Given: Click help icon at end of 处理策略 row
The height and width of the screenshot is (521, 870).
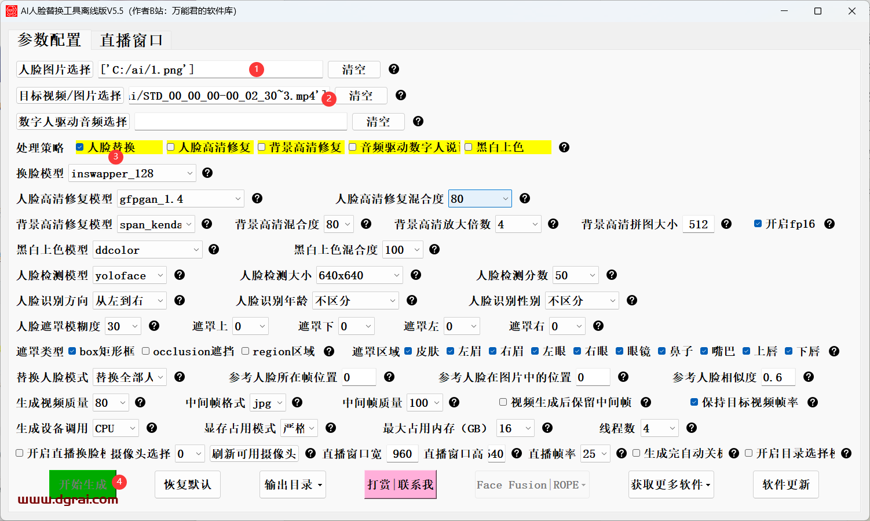Looking at the screenshot, I should (564, 147).
